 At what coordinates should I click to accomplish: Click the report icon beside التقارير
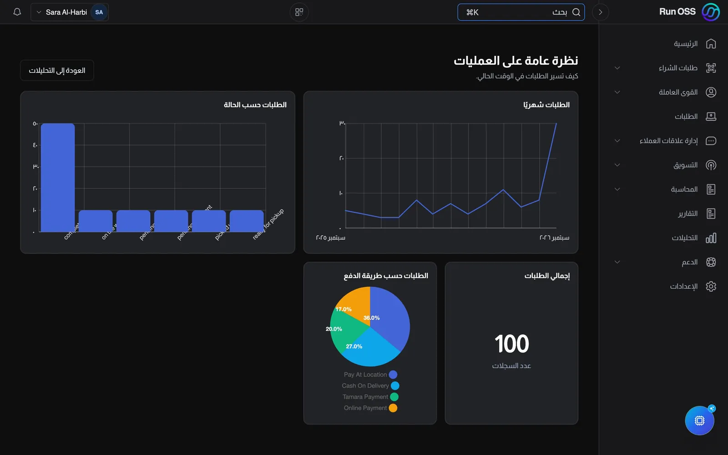(x=711, y=213)
